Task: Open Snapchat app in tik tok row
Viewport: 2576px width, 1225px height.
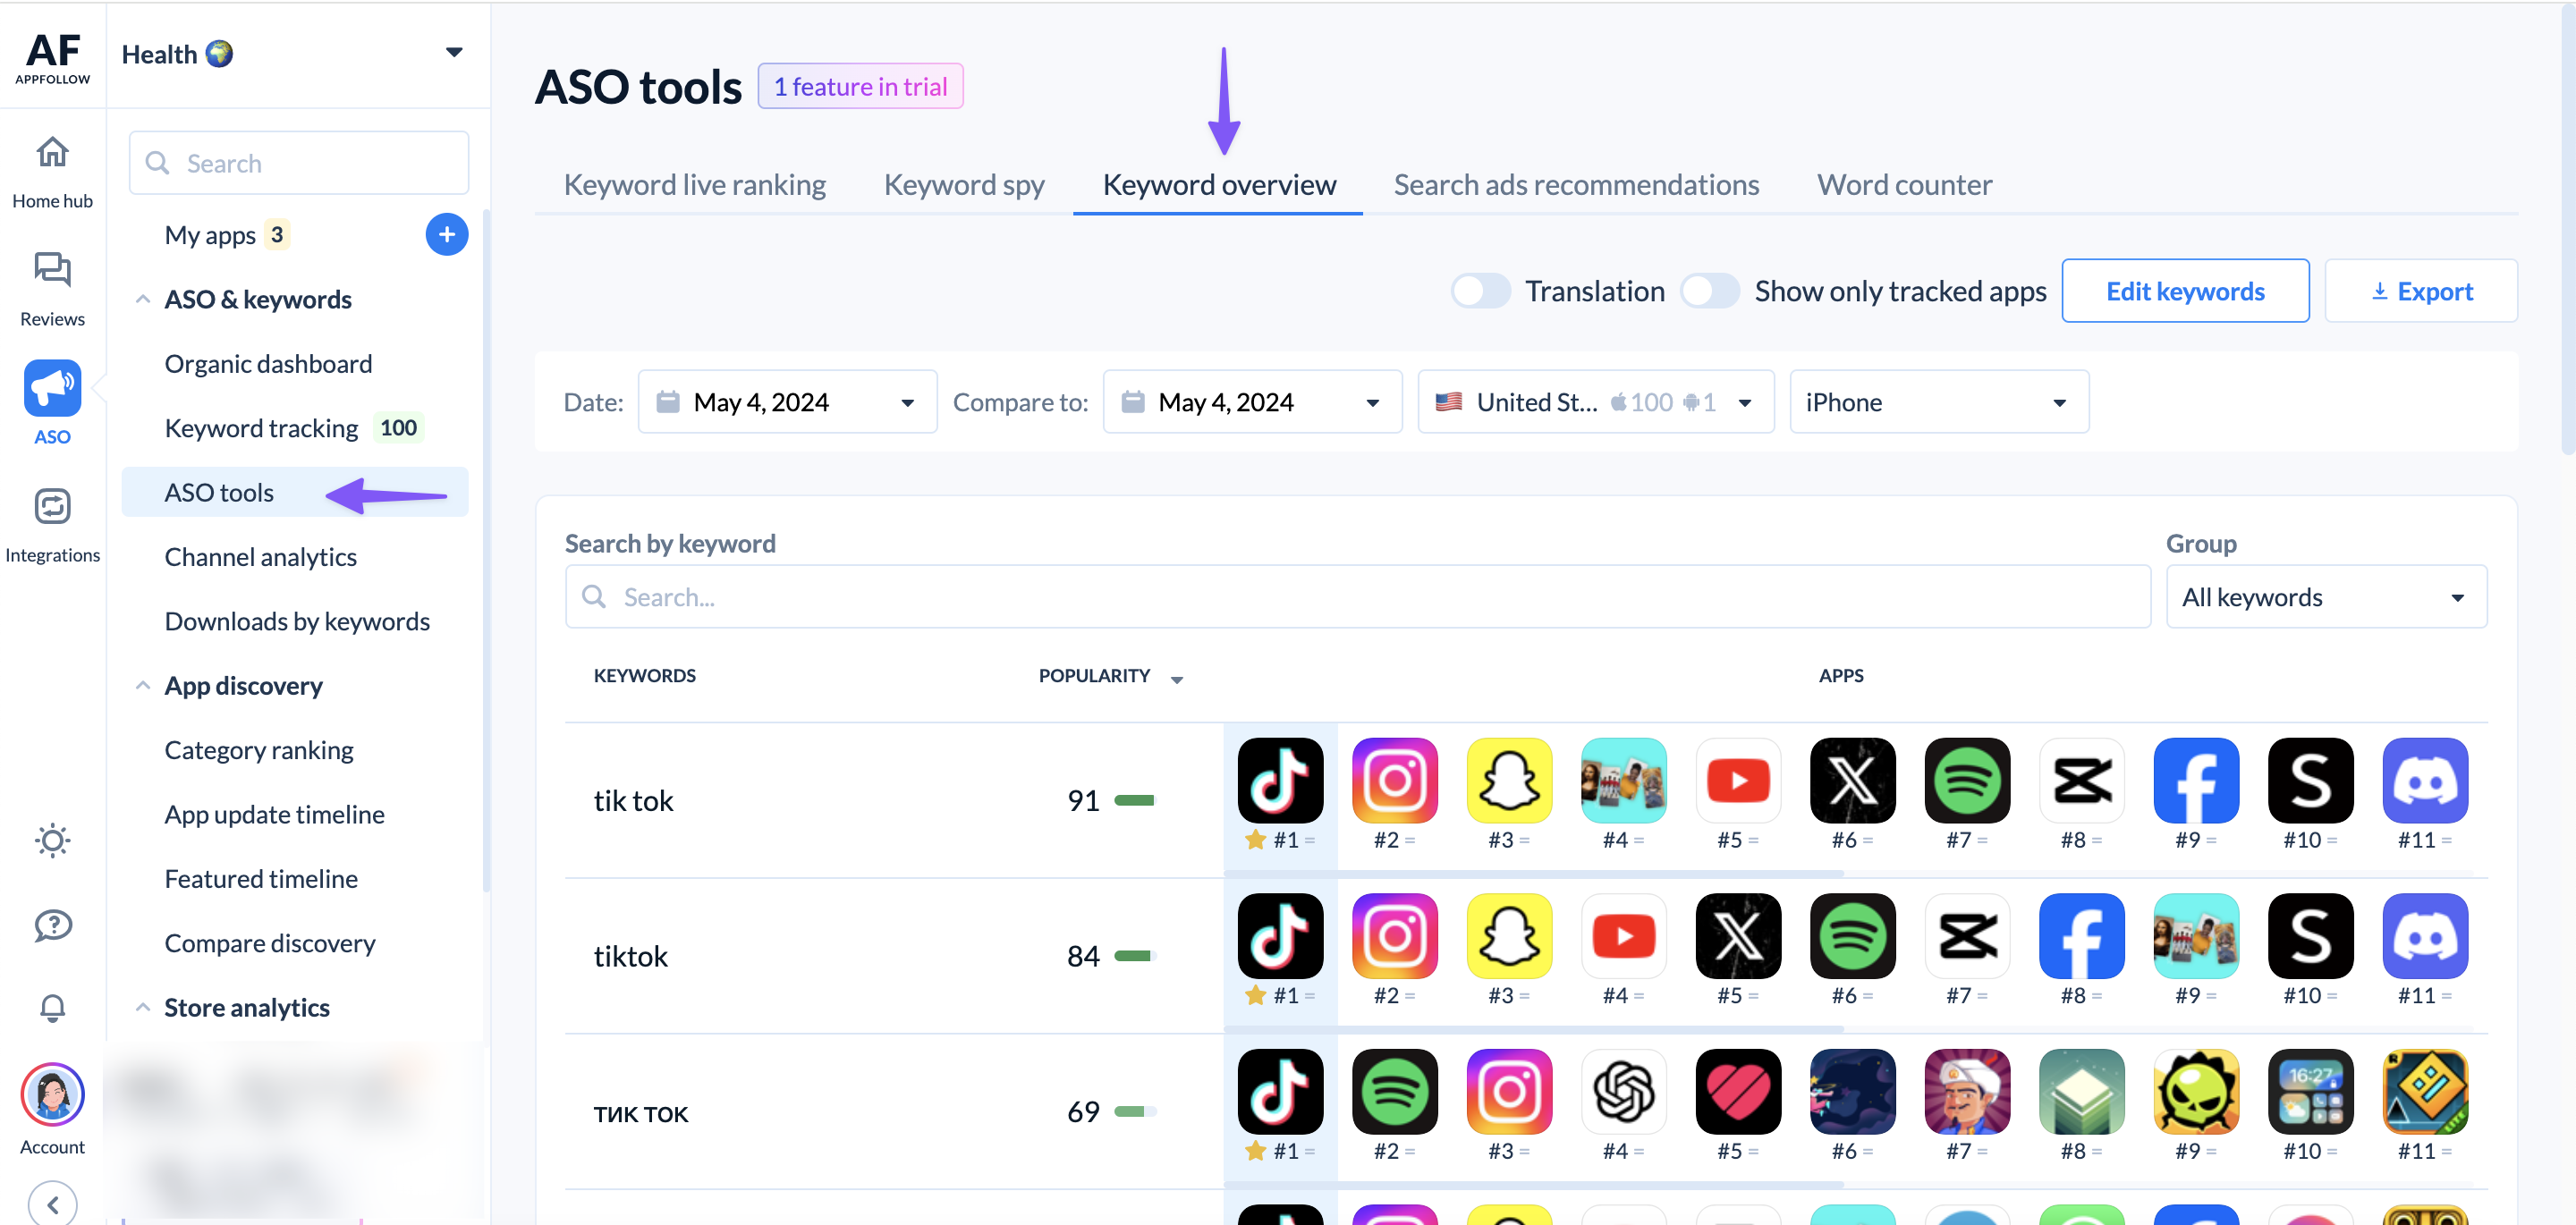Action: tap(1509, 780)
